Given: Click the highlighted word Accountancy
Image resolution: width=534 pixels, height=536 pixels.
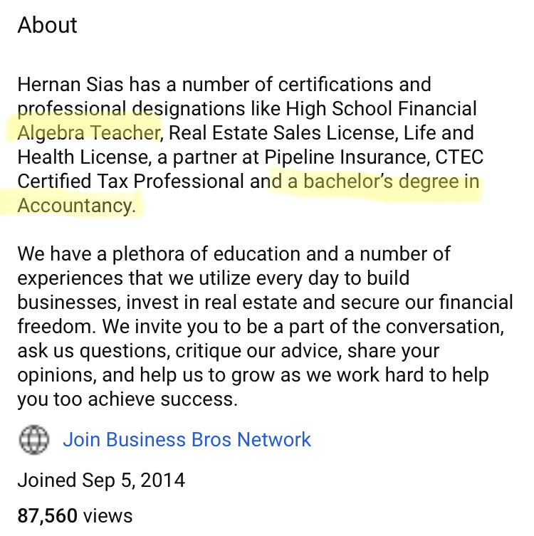Looking at the screenshot, I should (x=77, y=206).
